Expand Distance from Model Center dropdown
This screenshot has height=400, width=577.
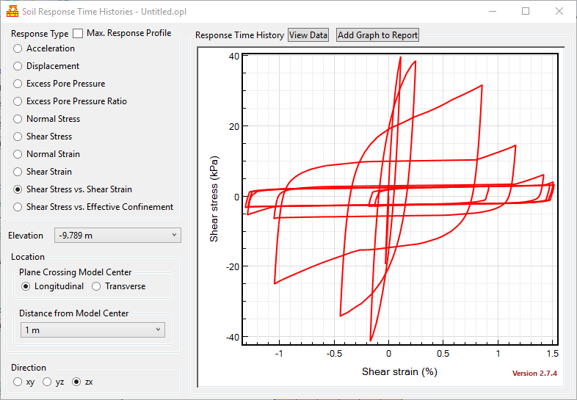(x=92, y=330)
